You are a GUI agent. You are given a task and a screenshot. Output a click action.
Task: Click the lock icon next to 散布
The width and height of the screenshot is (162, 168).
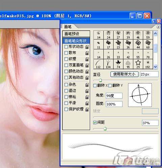(x=87, y=53)
